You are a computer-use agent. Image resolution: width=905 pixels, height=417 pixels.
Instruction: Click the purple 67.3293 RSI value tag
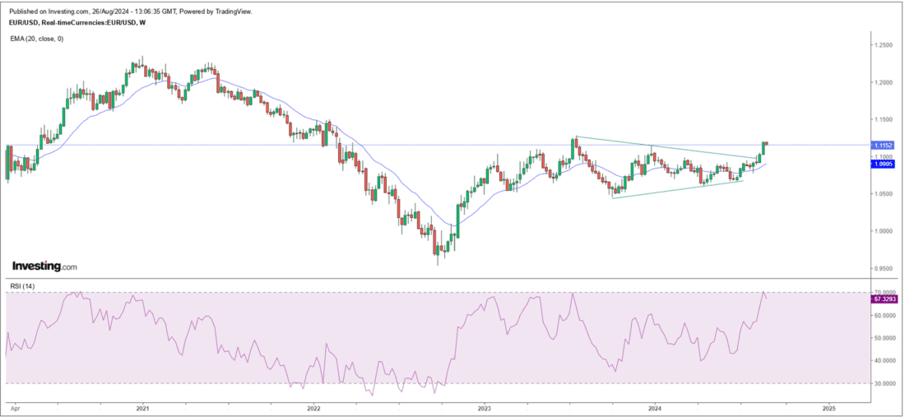(884, 300)
